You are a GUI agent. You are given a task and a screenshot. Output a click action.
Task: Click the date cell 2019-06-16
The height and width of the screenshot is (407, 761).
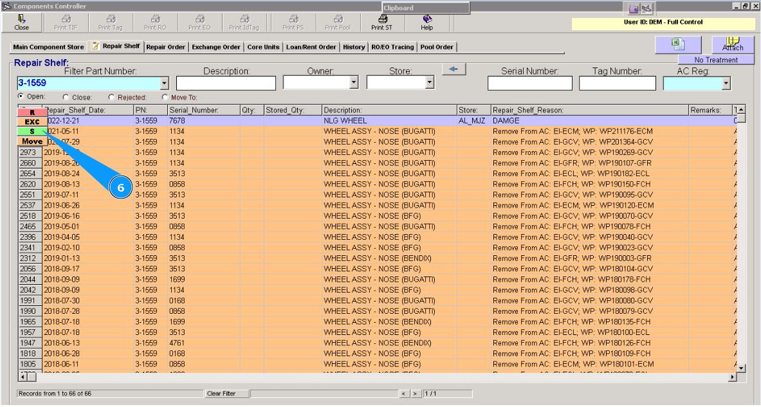click(88, 216)
